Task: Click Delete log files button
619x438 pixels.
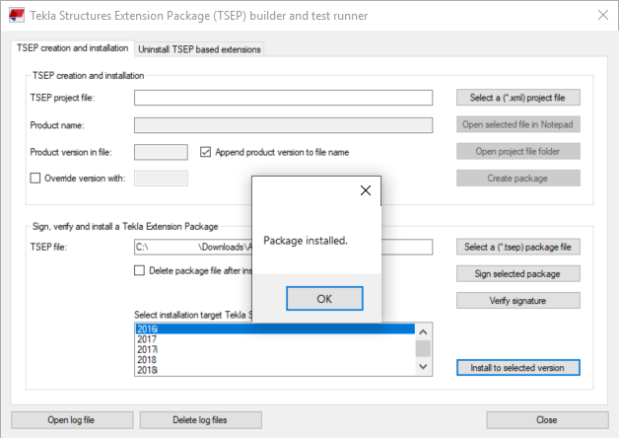Action: point(200,419)
